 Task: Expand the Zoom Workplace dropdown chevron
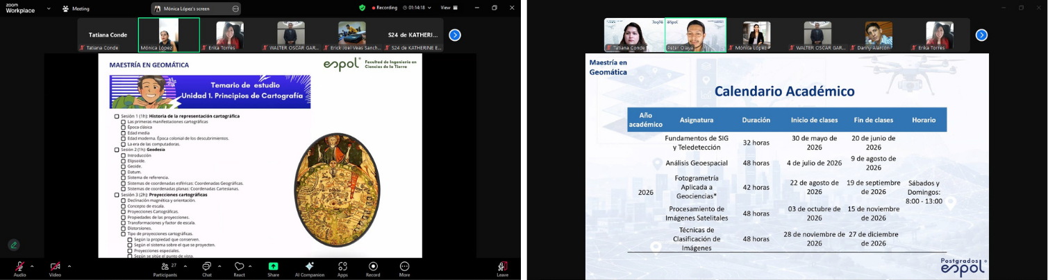click(49, 8)
